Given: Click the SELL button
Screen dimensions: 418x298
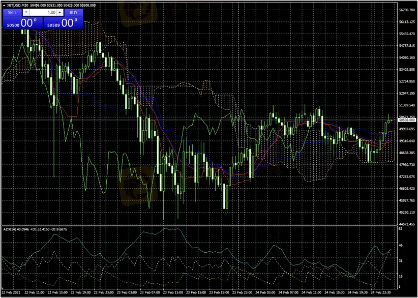Looking at the screenshot, I should 13,12.
